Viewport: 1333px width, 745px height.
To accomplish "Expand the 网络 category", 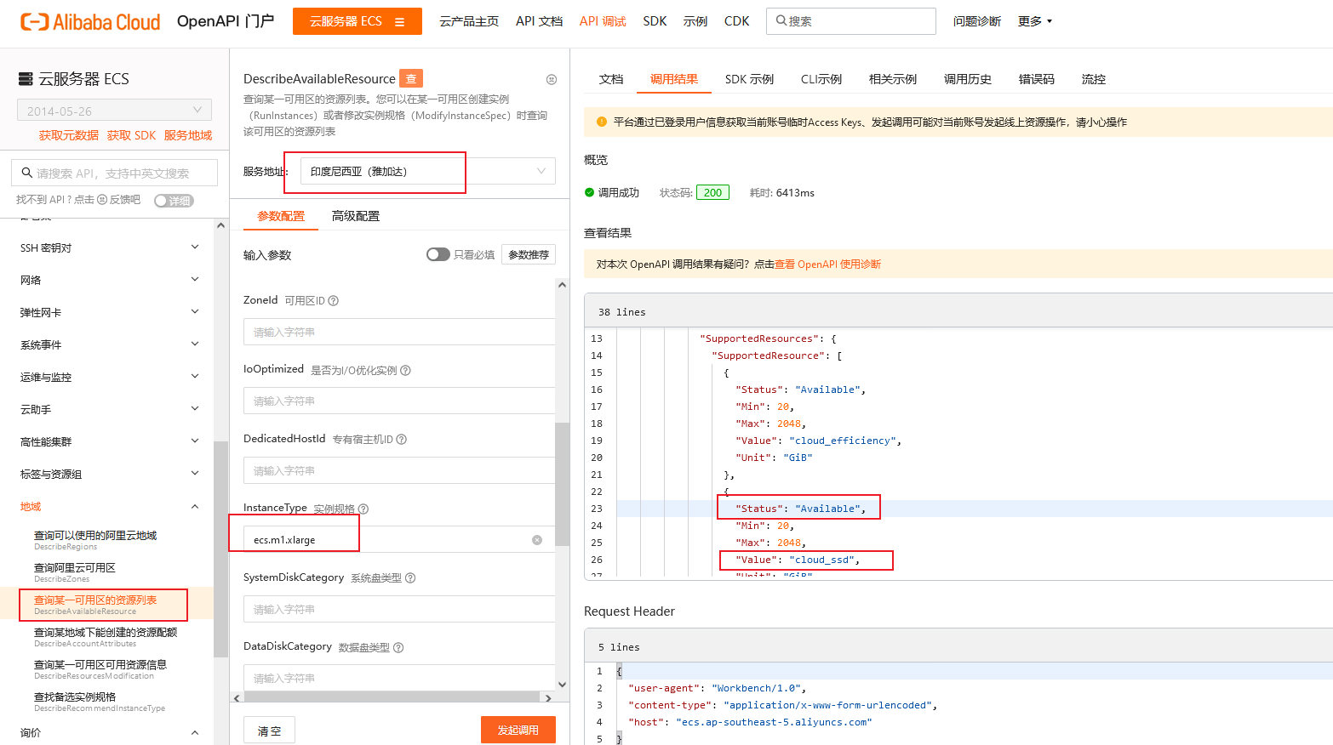I will coord(195,280).
